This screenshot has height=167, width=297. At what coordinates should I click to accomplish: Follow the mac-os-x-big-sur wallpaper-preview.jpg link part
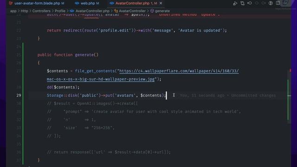[x=101, y=79]
